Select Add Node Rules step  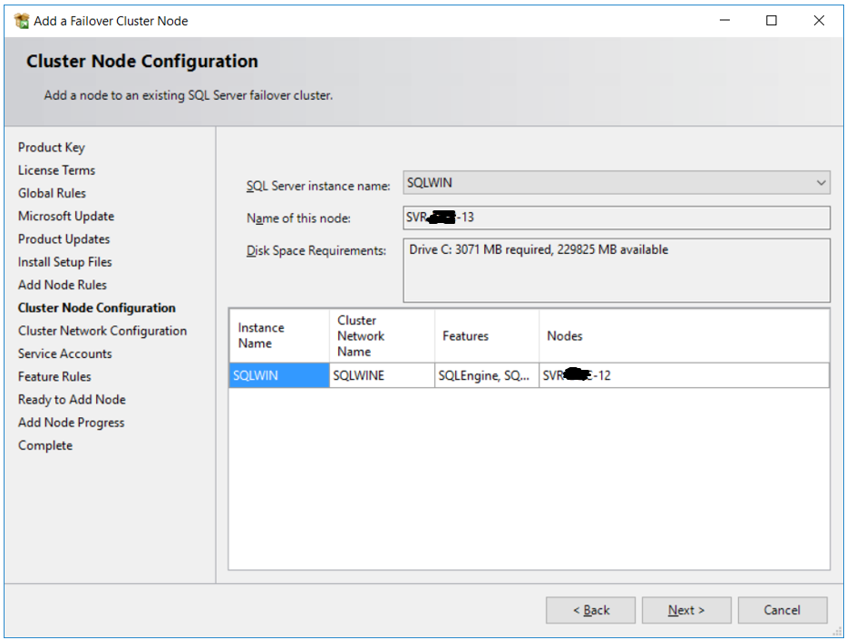tap(62, 285)
